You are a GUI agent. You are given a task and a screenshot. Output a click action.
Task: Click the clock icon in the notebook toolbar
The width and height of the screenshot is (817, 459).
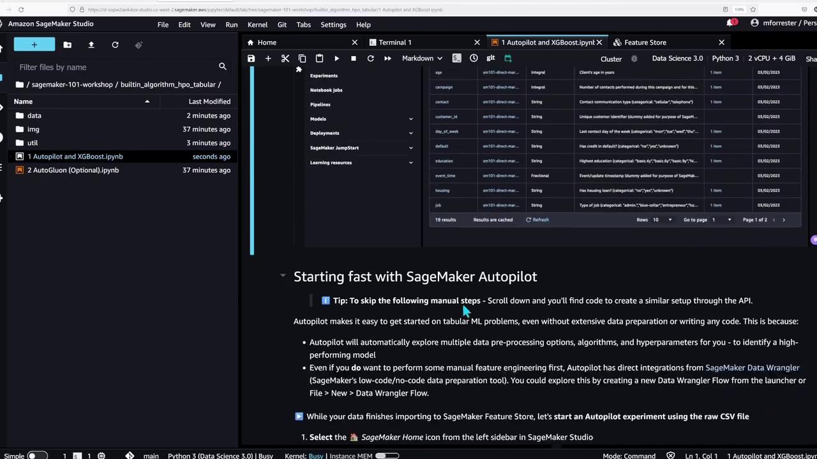[474, 58]
